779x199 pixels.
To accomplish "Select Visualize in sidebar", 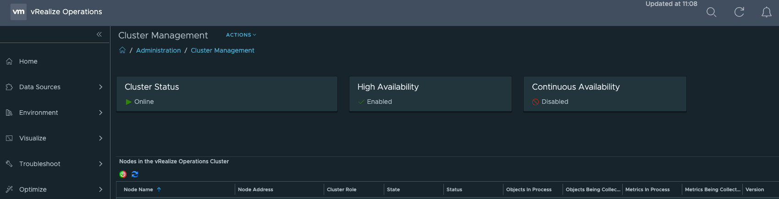I will (33, 138).
